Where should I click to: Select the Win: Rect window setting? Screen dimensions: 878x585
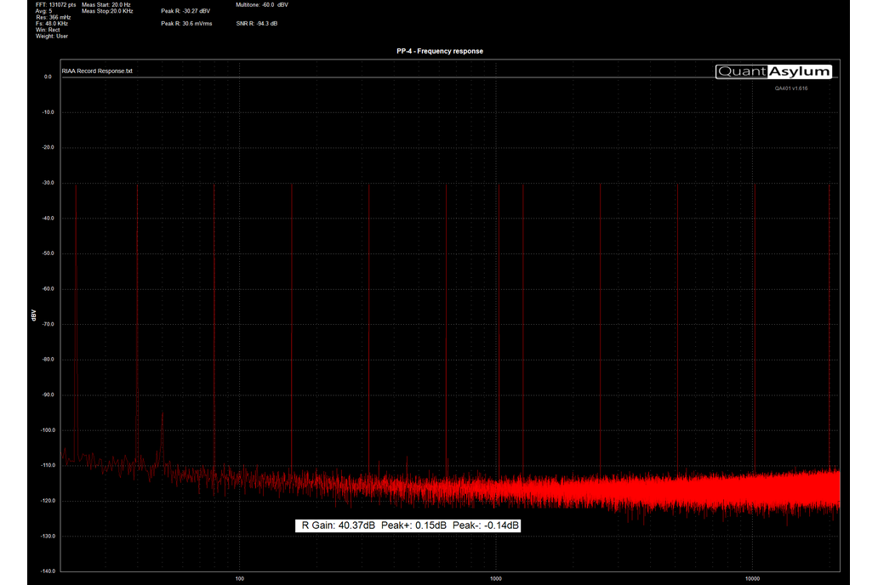coord(48,30)
